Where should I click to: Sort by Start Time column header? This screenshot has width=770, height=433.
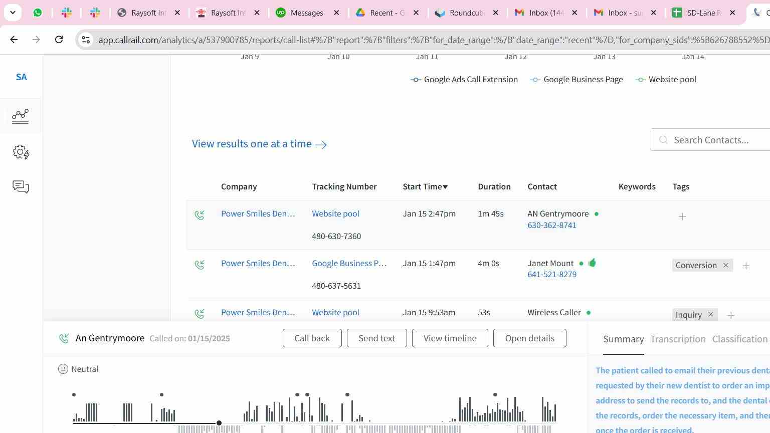click(x=425, y=186)
